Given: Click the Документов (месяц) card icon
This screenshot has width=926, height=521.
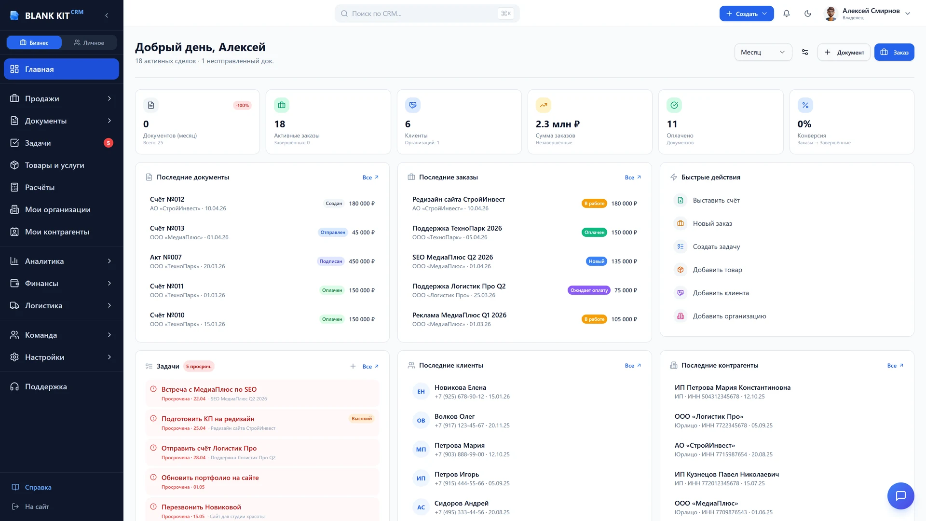Looking at the screenshot, I should point(151,105).
